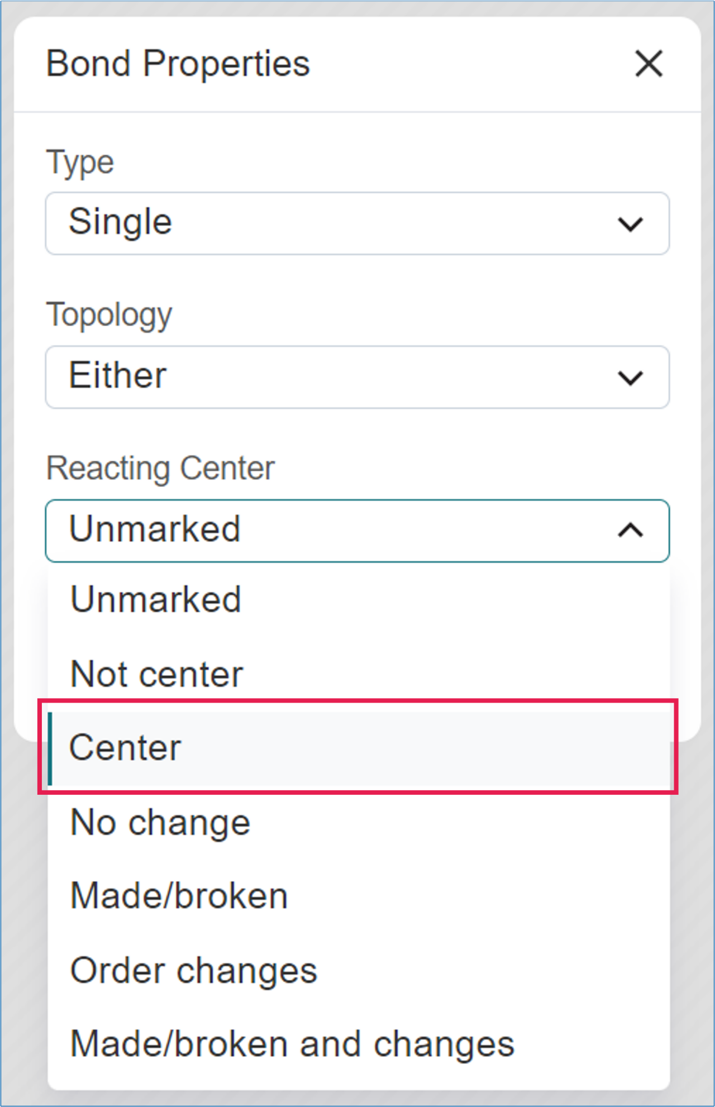The image size is (715, 1107).
Task: Click the Either value text
Action: [117, 375]
